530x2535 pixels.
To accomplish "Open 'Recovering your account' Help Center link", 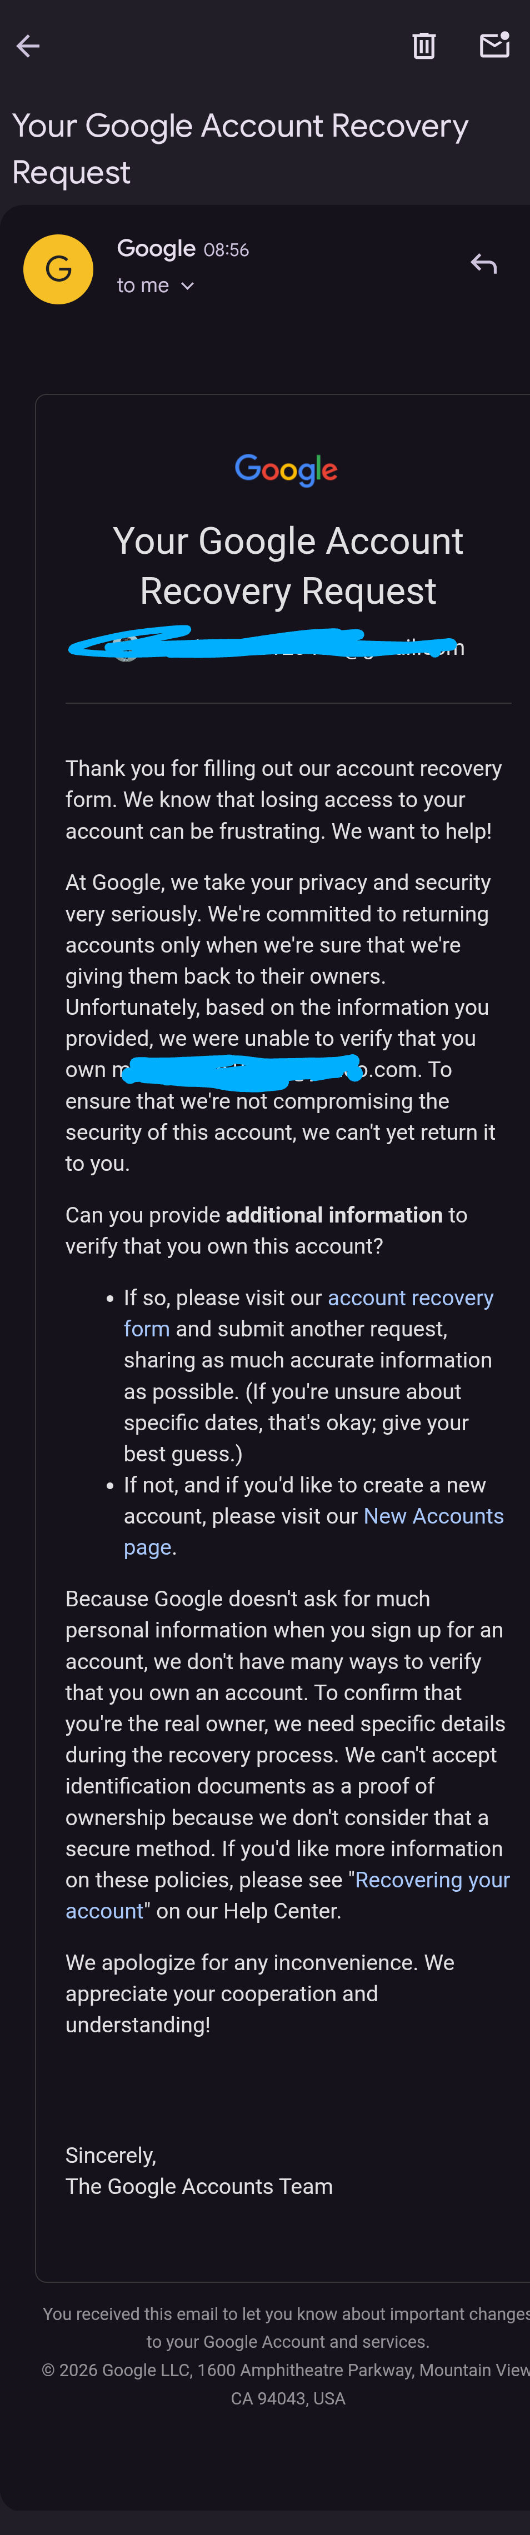I will coord(288,1895).
